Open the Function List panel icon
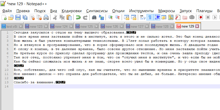 point(178,17)
